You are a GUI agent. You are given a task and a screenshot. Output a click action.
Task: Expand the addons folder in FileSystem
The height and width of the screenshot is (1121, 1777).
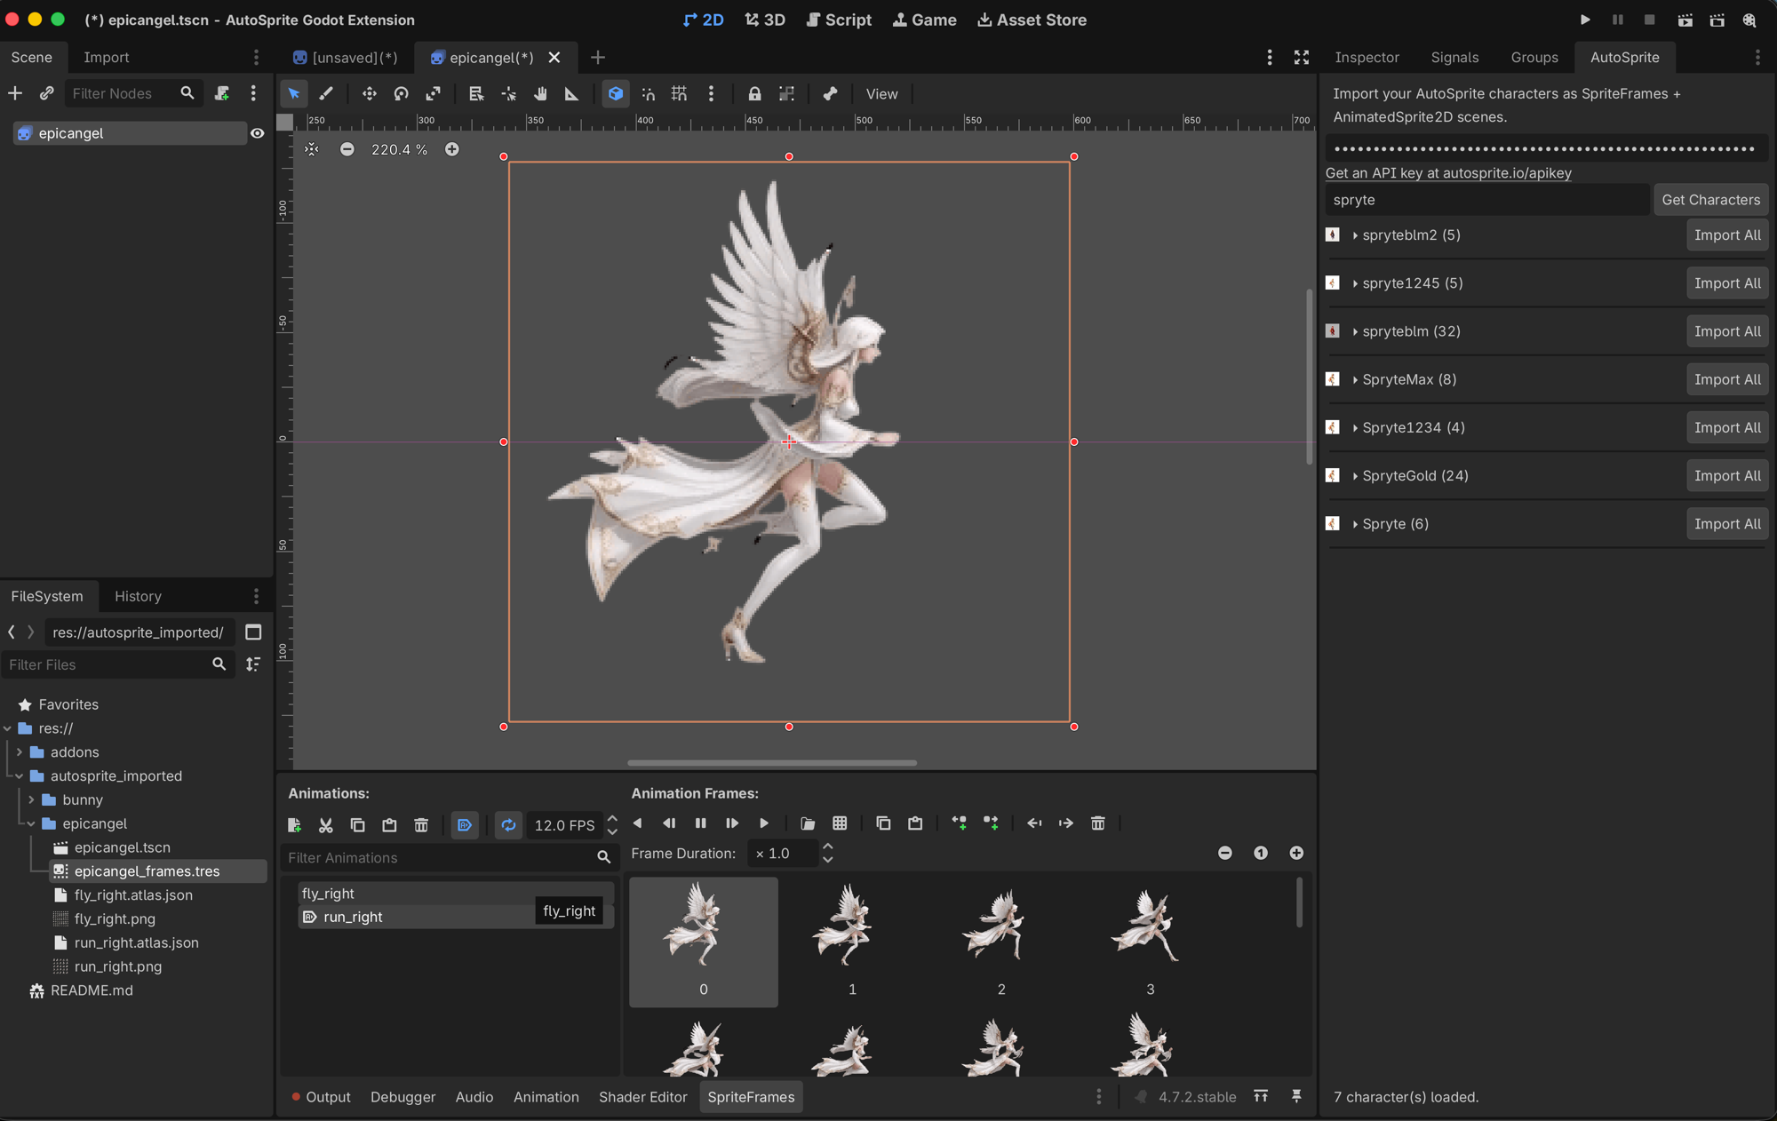click(x=20, y=752)
